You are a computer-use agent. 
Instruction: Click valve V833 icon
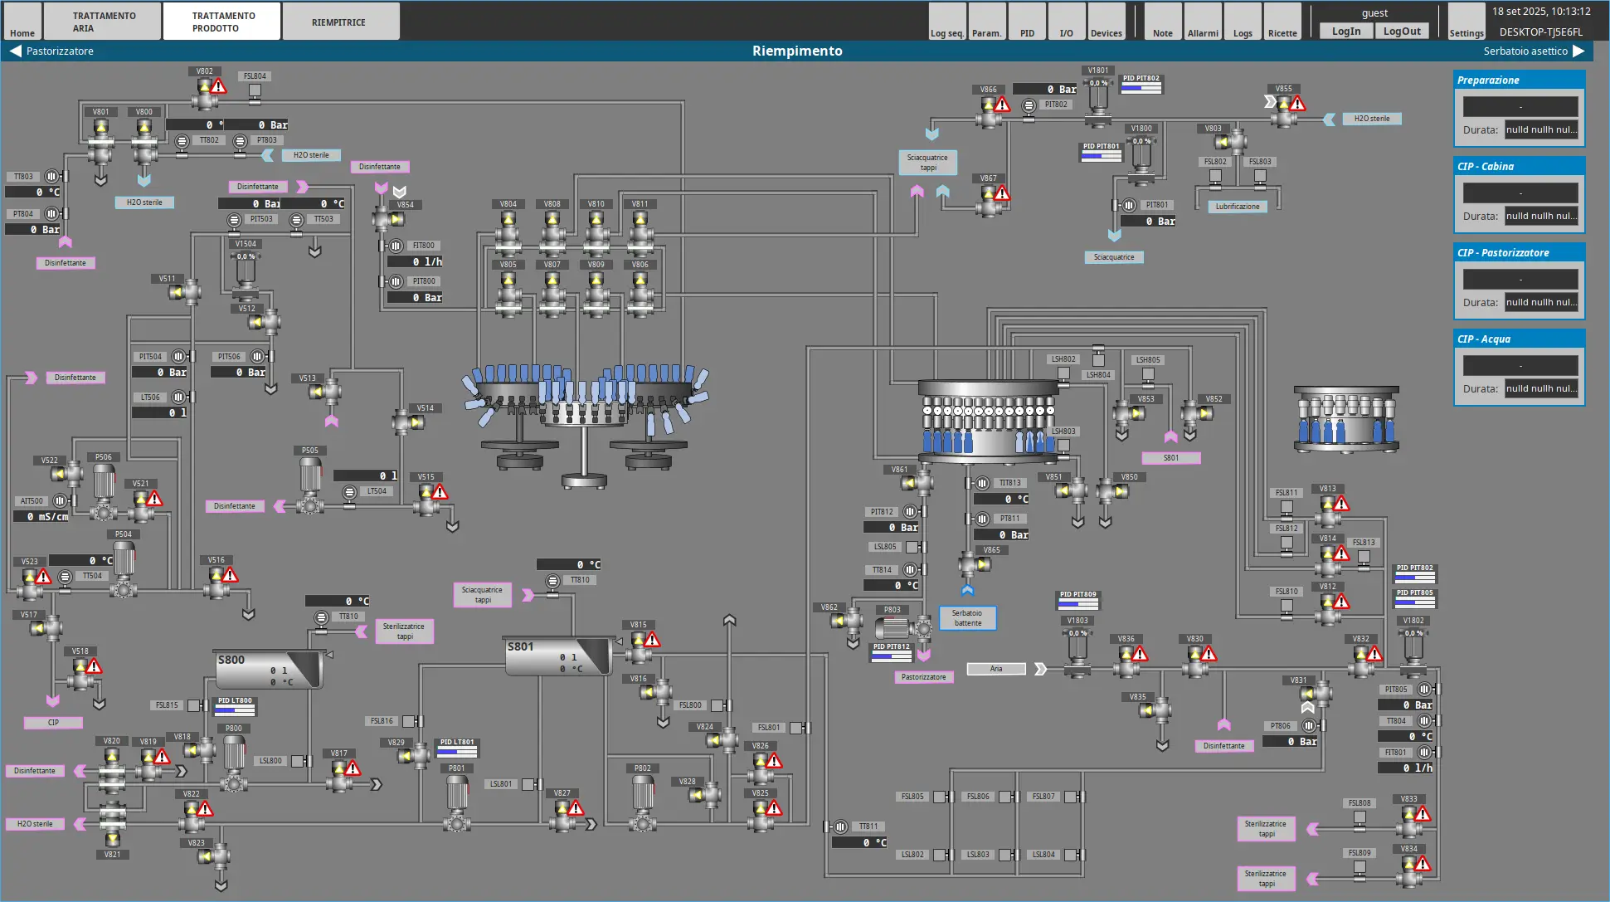click(1410, 822)
